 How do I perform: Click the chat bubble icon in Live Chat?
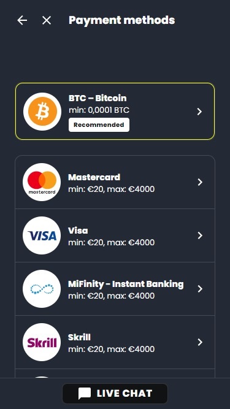pyautogui.click(x=85, y=393)
